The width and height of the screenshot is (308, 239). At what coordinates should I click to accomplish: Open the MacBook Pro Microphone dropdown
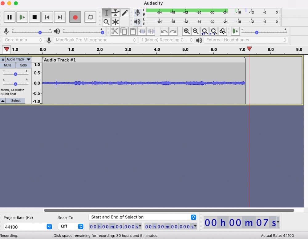click(x=95, y=40)
